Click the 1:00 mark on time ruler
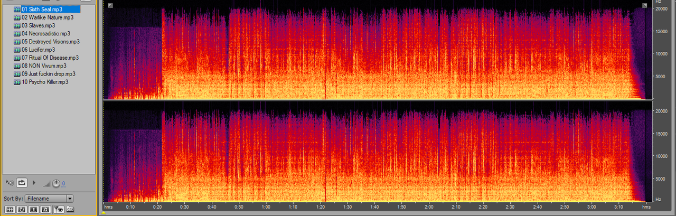 [x=266, y=207]
